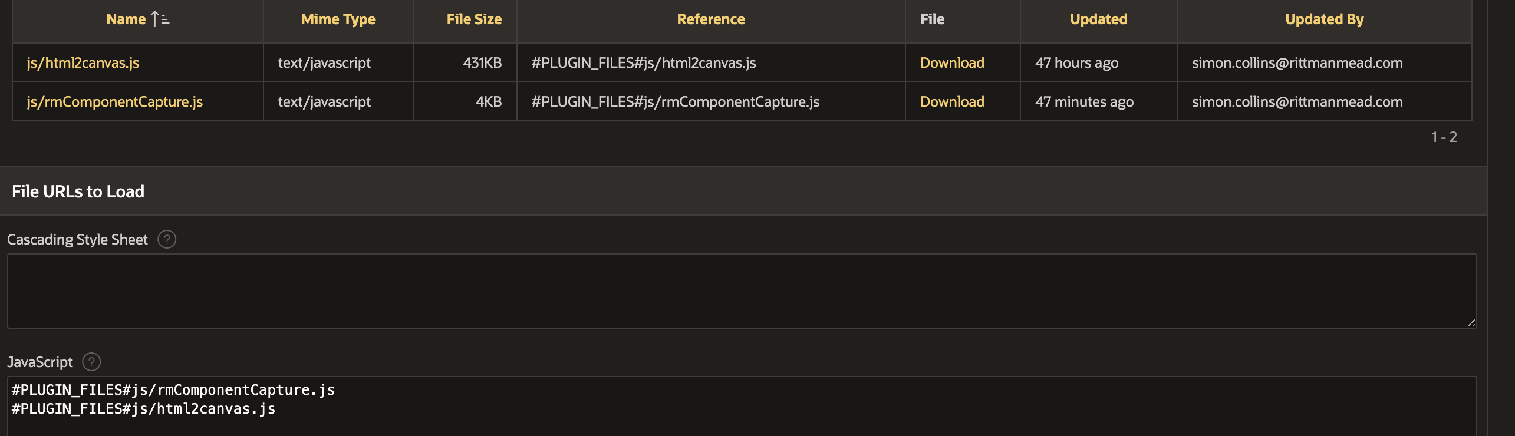
Task: Select the File Size column header
Action: click(473, 18)
